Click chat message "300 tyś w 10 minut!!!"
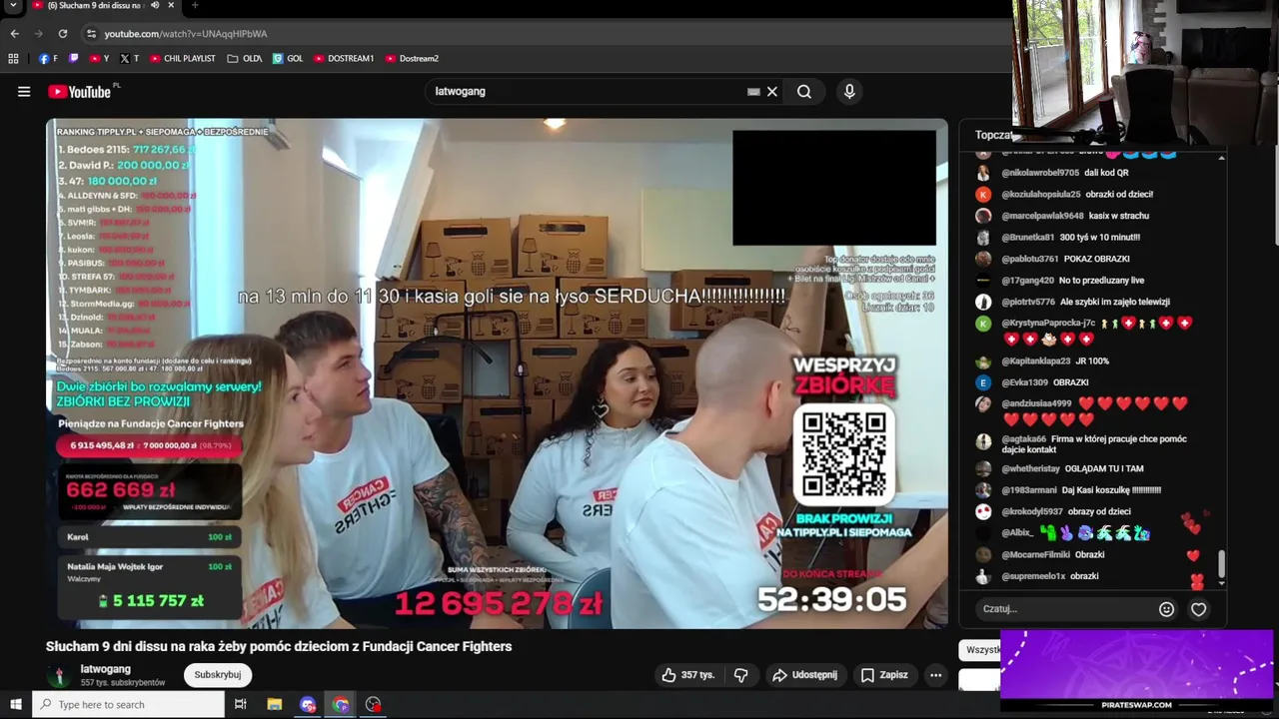1279x719 pixels. (1099, 238)
